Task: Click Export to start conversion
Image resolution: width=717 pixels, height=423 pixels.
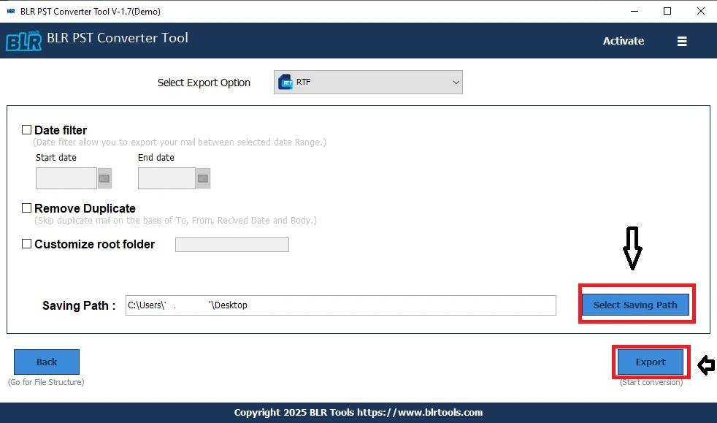Action: pyautogui.click(x=651, y=362)
